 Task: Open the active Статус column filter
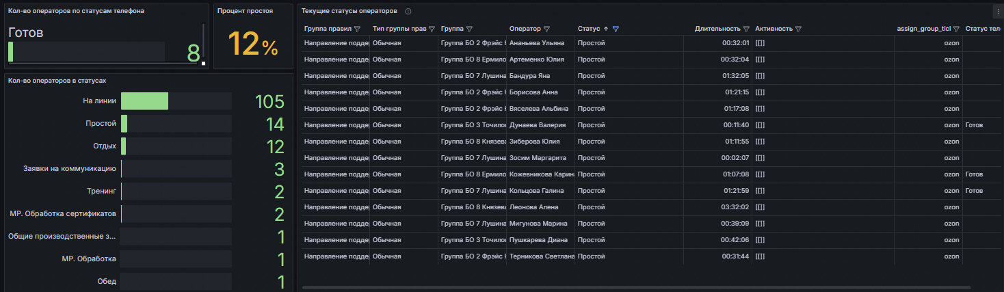[x=616, y=29]
